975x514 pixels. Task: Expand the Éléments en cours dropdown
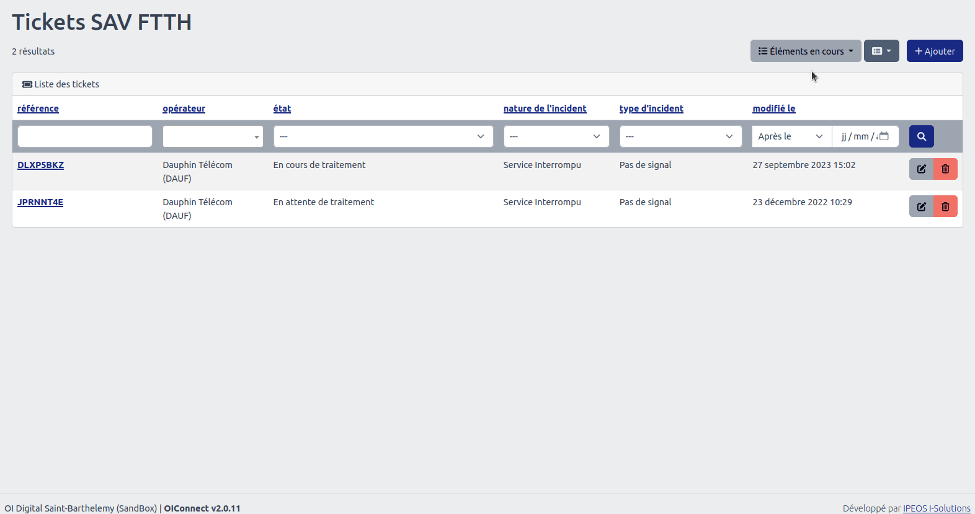point(805,51)
